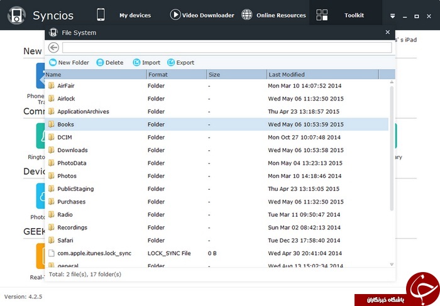Sort by the Name column header

click(x=96, y=75)
